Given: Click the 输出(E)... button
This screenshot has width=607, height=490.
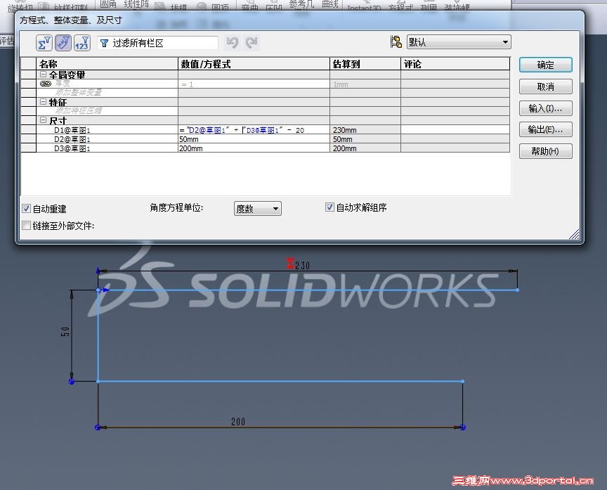Looking at the screenshot, I should pos(545,129).
